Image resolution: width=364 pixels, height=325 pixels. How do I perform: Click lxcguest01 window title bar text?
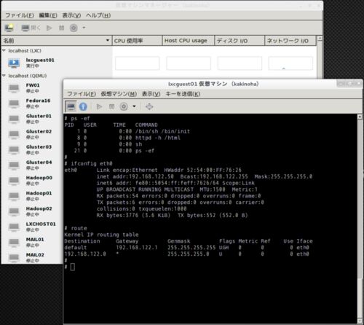click(x=213, y=84)
